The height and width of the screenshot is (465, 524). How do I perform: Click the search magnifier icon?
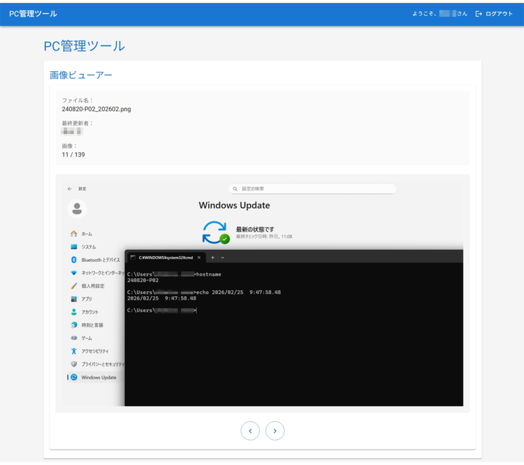point(235,189)
